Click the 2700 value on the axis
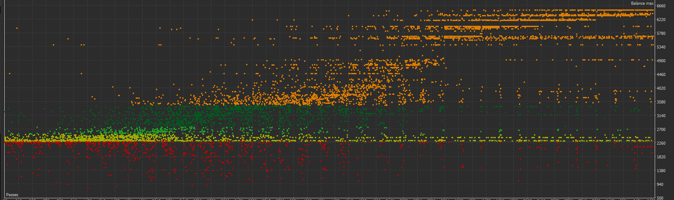The image size is (674, 200). coord(661,130)
